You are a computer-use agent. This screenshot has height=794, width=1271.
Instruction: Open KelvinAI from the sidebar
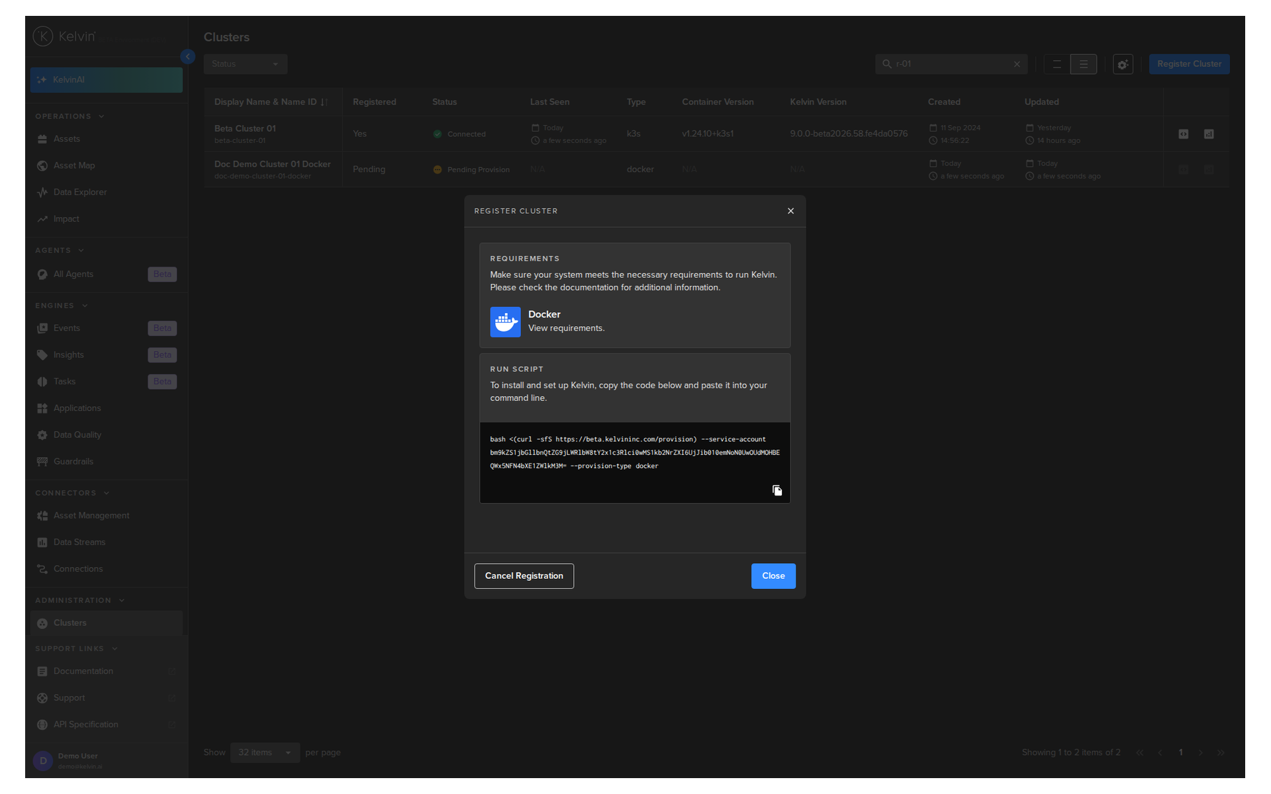click(x=106, y=80)
